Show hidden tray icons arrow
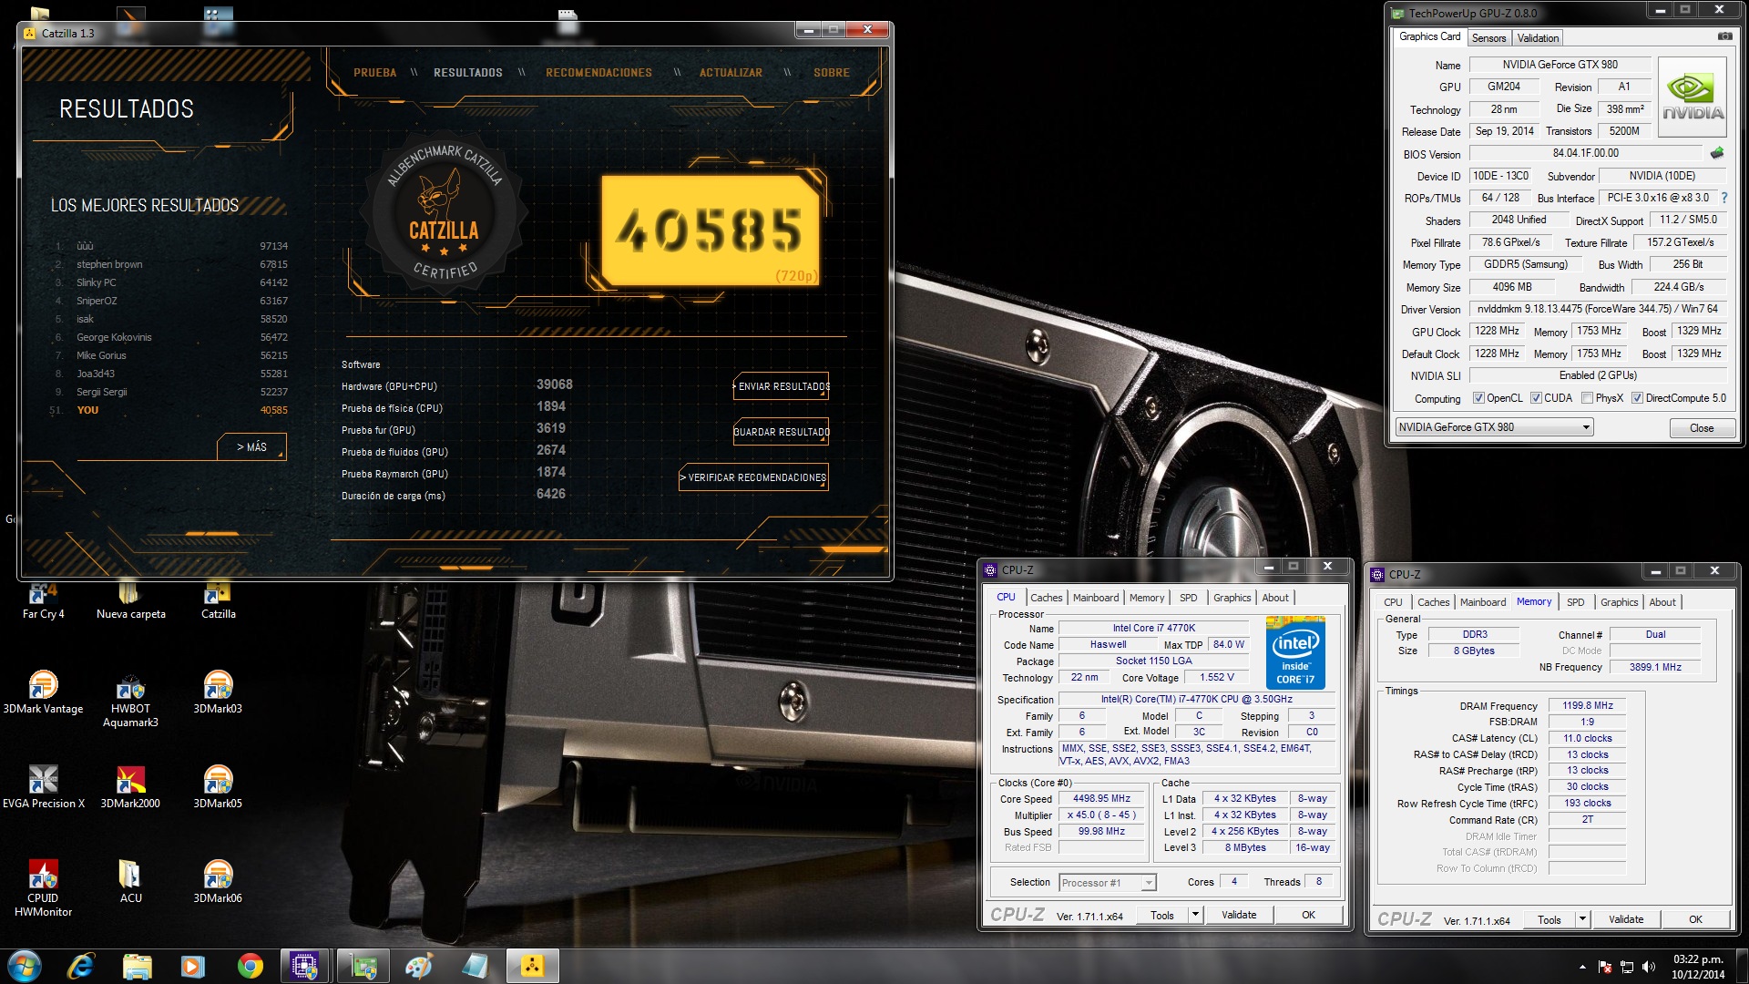 pyautogui.click(x=1582, y=967)
